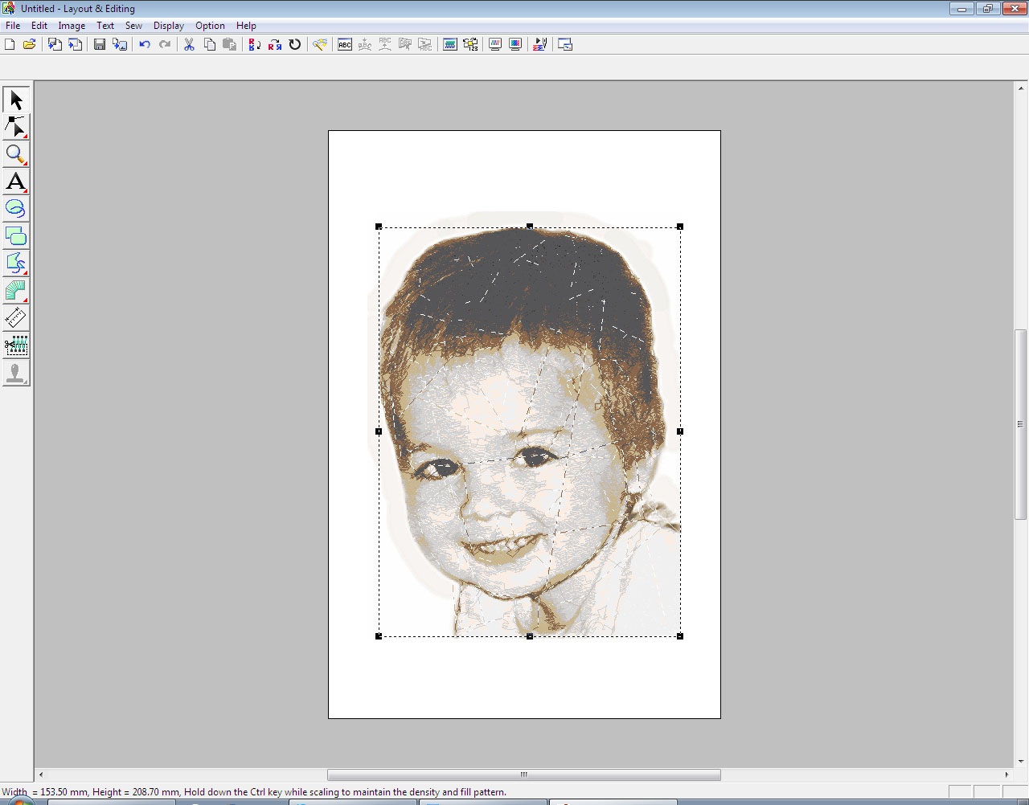Choose the point edit tool
The image size is (1029, 805).
pyautogui.click(x=16, y=127)
